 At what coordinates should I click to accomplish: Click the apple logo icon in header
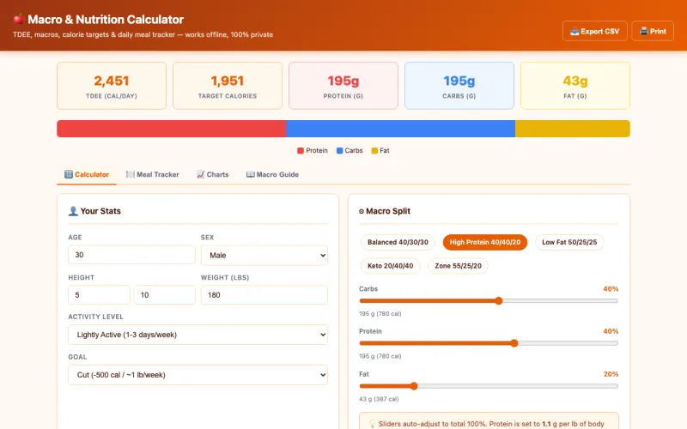(x=19, y=20)
